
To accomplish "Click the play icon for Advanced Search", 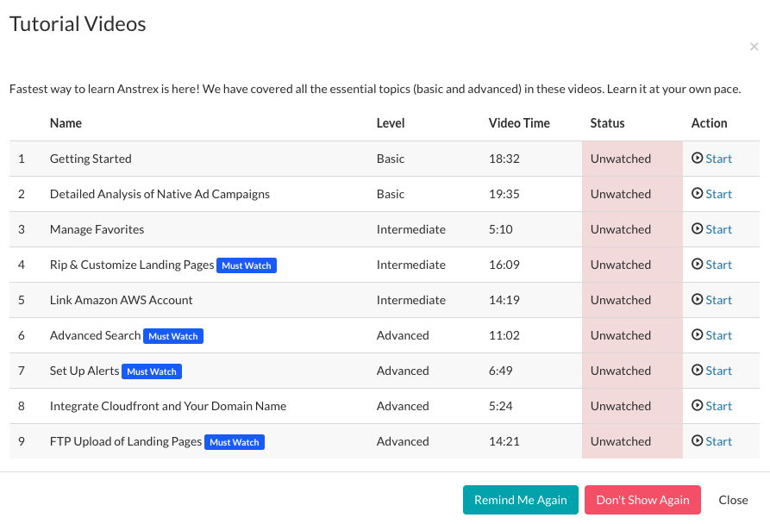I will coord(697,335).
